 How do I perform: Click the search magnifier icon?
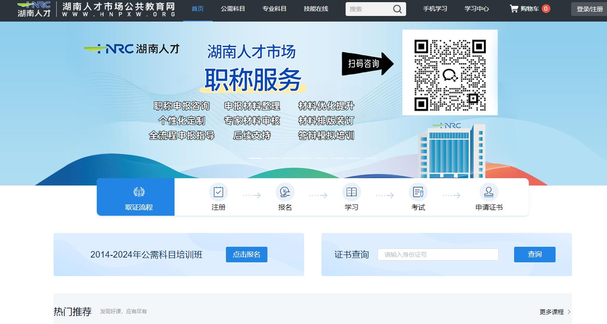397,9
